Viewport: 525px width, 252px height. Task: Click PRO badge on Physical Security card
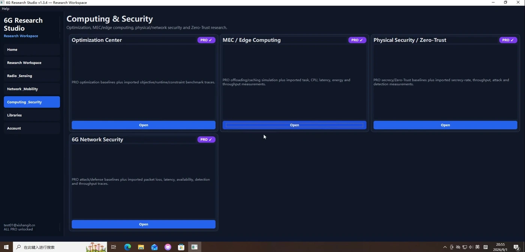coord(508,40)
